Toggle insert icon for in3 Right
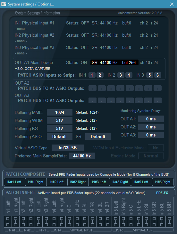This screenshot has height=234, width=177. 46,221
